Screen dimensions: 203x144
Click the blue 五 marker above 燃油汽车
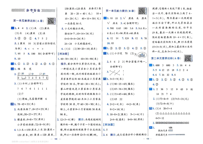coord(151,128)
